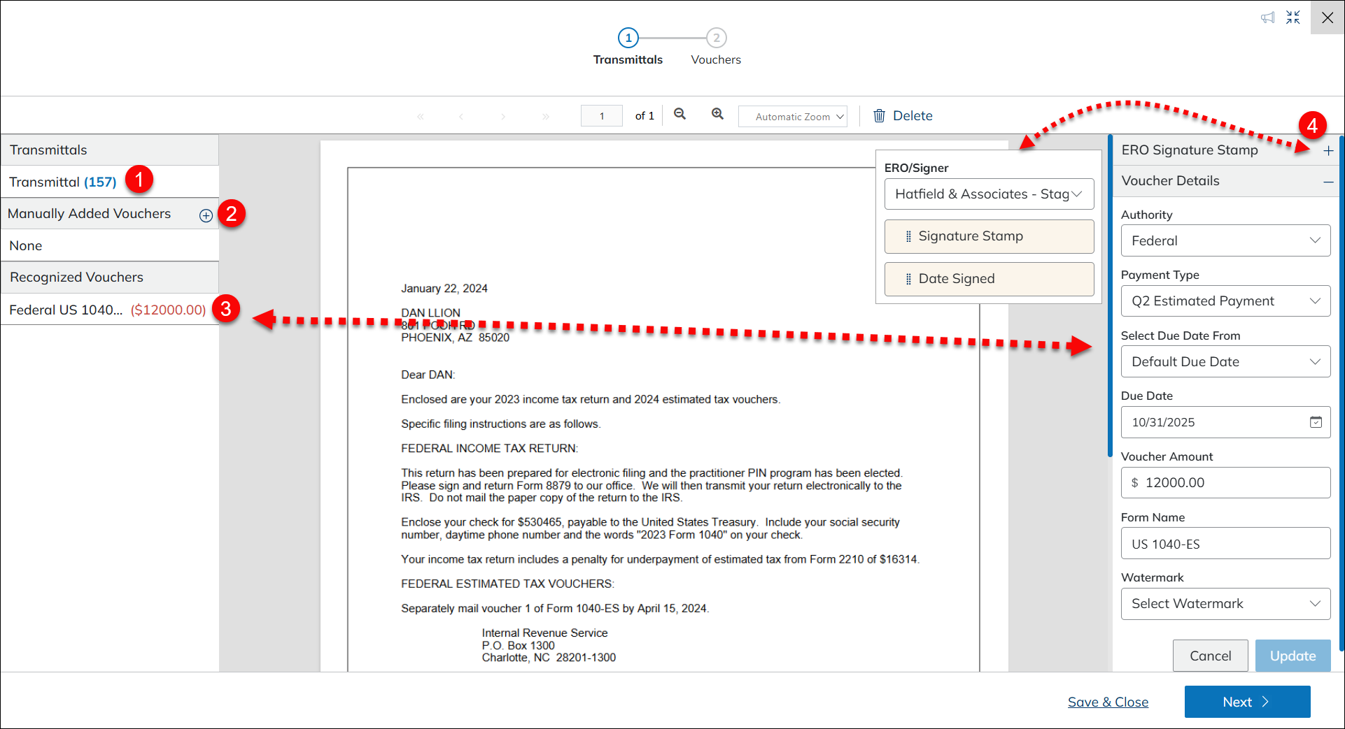The width and height of the screenshot is (1345, 729).
Task: Open the Payment Type dropdown
Action: (x=1225, y=301)
